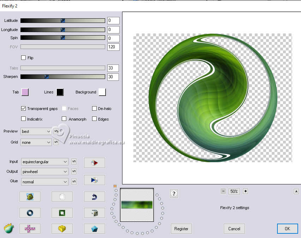Click the 50% zoom level button
This screenshot has height=238, width=301.
(234, 191)
